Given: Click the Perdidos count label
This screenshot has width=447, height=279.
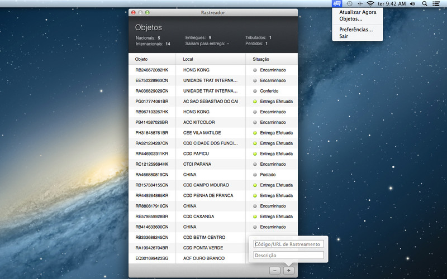Looking at the screenshot, I should (x=256, y=44).
